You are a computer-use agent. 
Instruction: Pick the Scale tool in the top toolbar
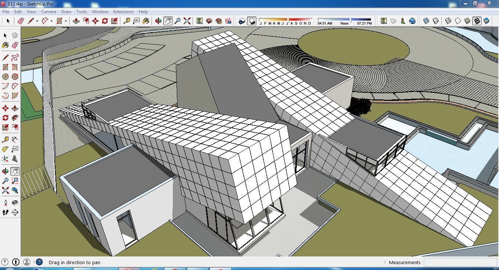[x=114, y=21]
